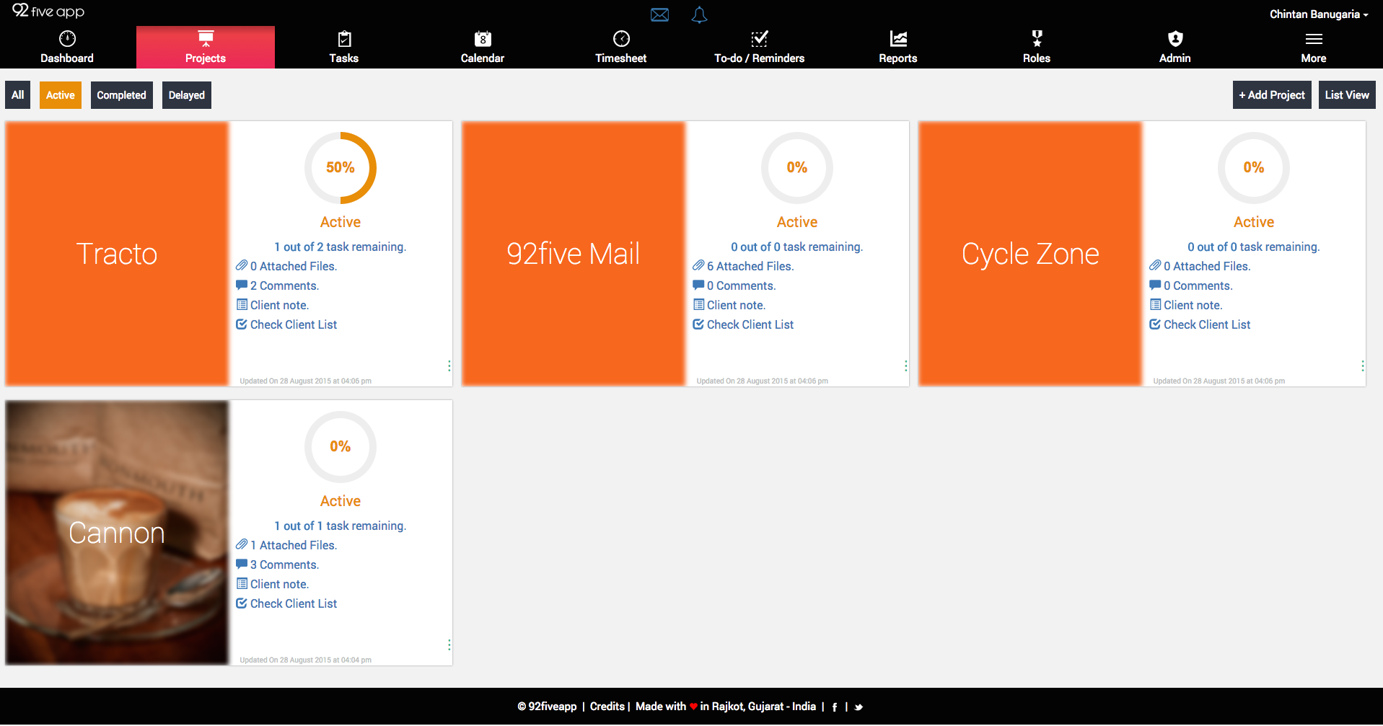Click the paperclip icon in 92five Mail card
This screenshot has height=726, width=1383.
tap(698, 266)
